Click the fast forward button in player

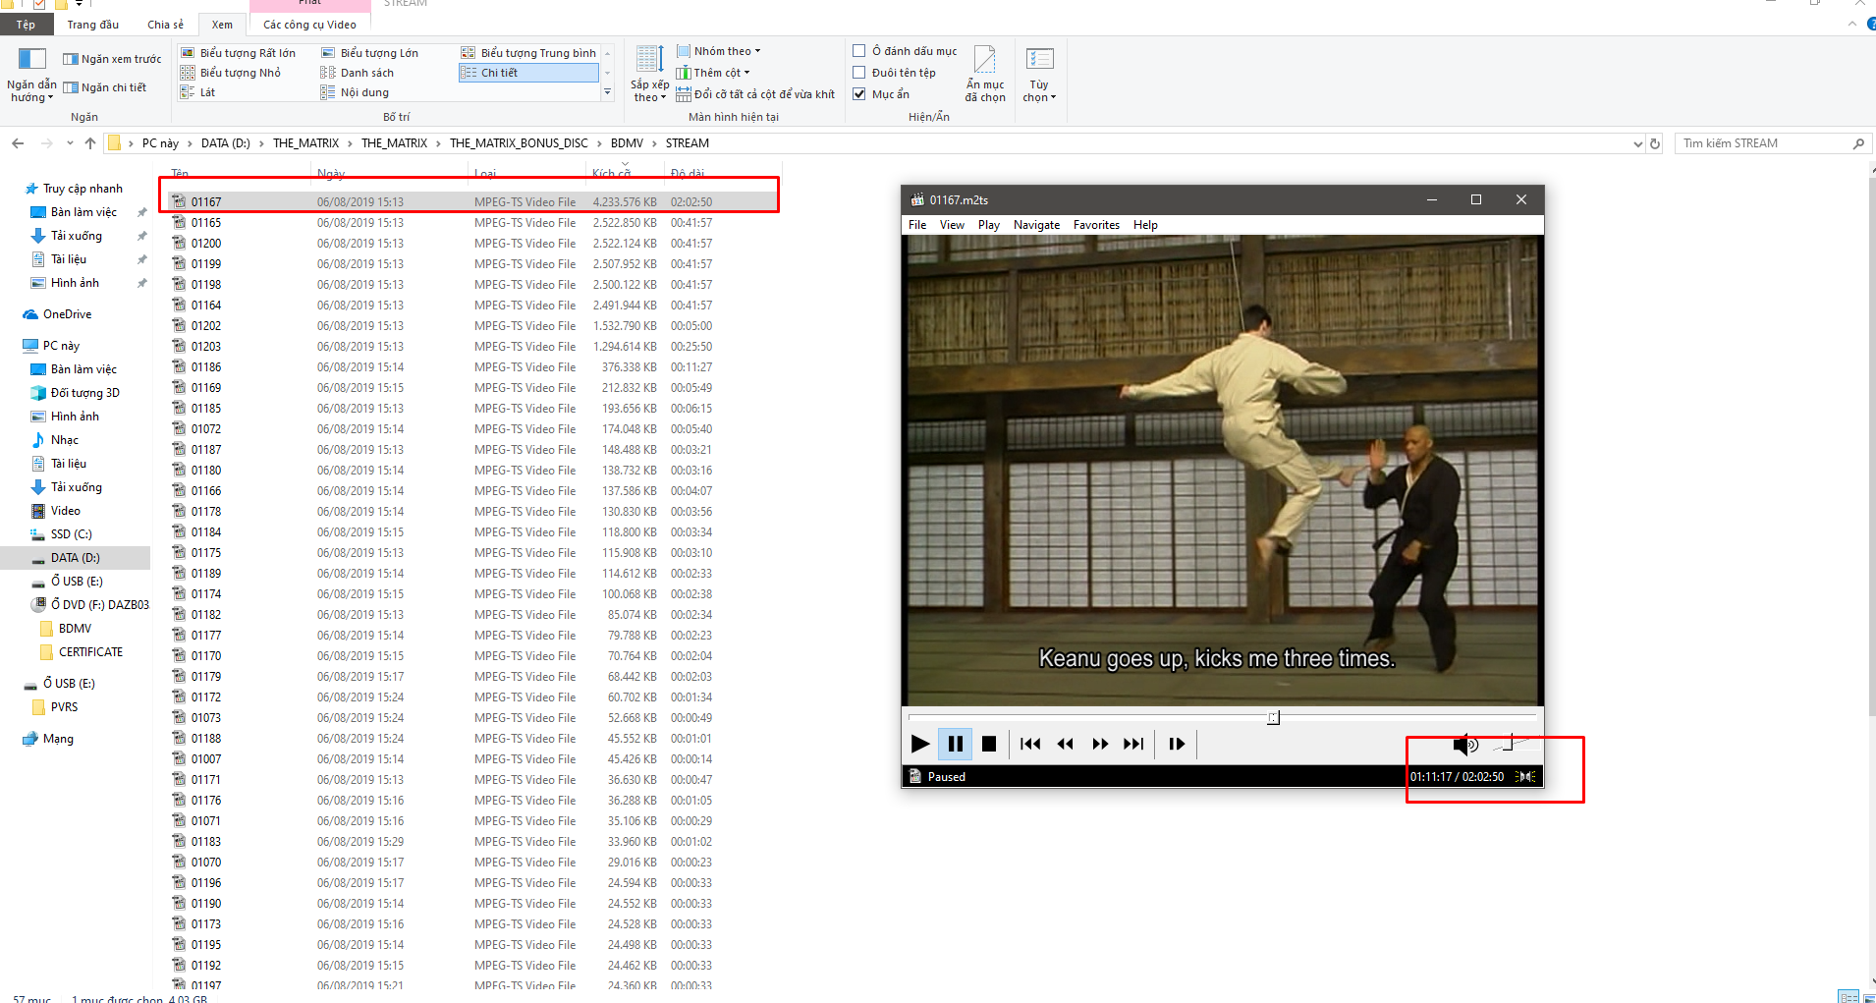[1100, 744]
